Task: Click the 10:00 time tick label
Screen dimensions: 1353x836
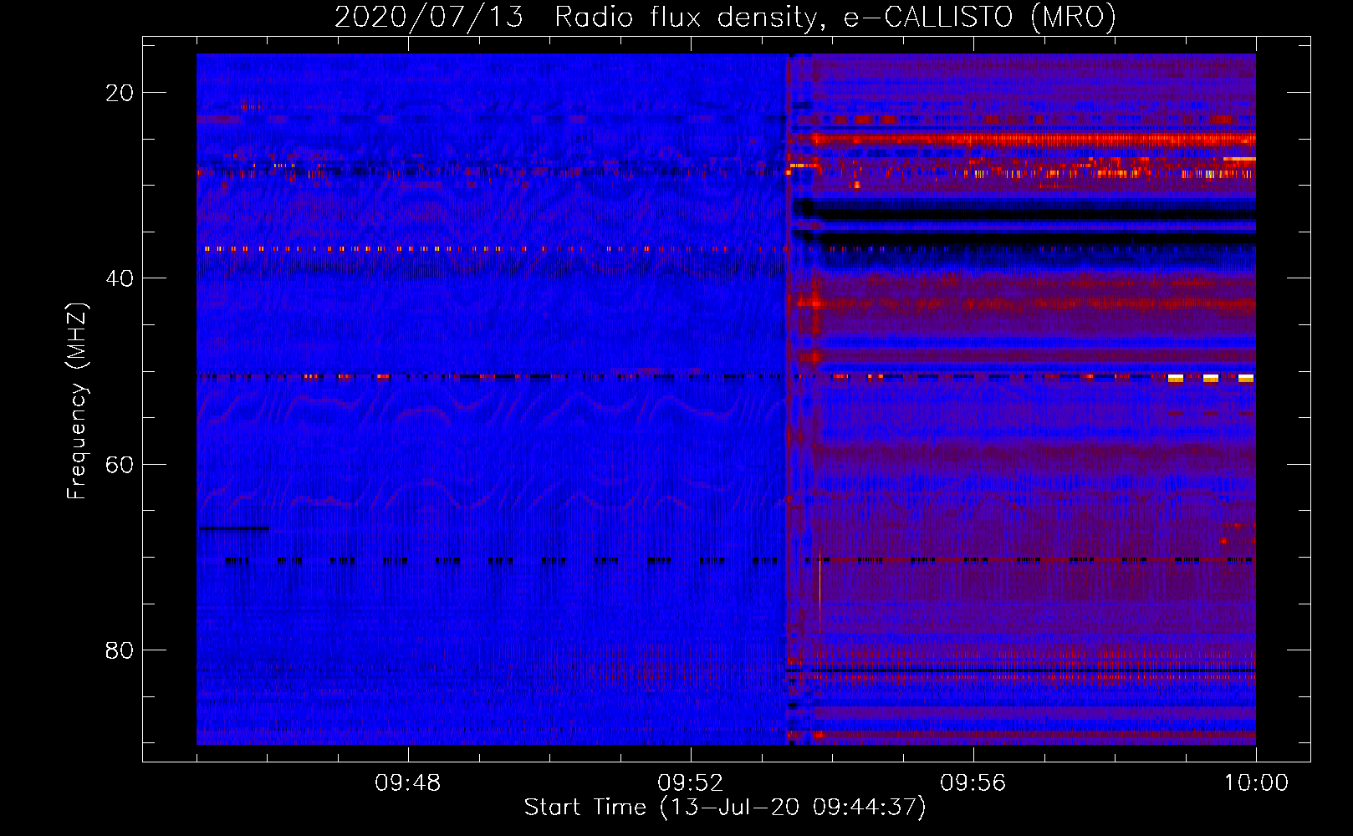Action: pos(1256,783)
